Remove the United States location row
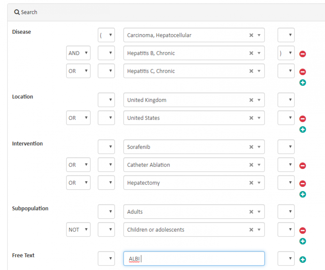This screenshot has height=270, width=325. (x=303, y=119)
